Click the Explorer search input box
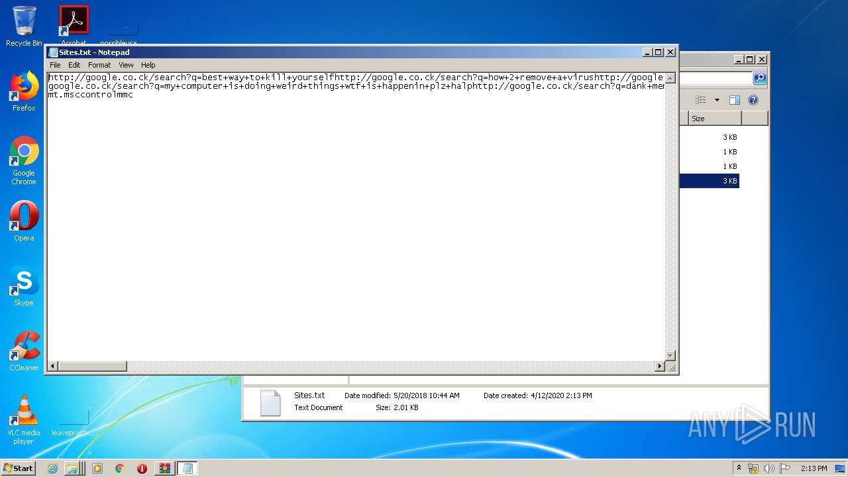This screenshot has height=477, width=848. click(715, 78)
